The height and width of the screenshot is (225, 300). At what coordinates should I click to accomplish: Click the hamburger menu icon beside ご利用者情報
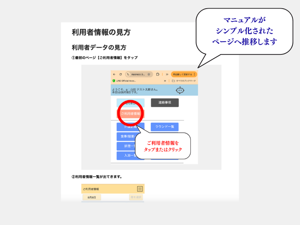[140, 189]
